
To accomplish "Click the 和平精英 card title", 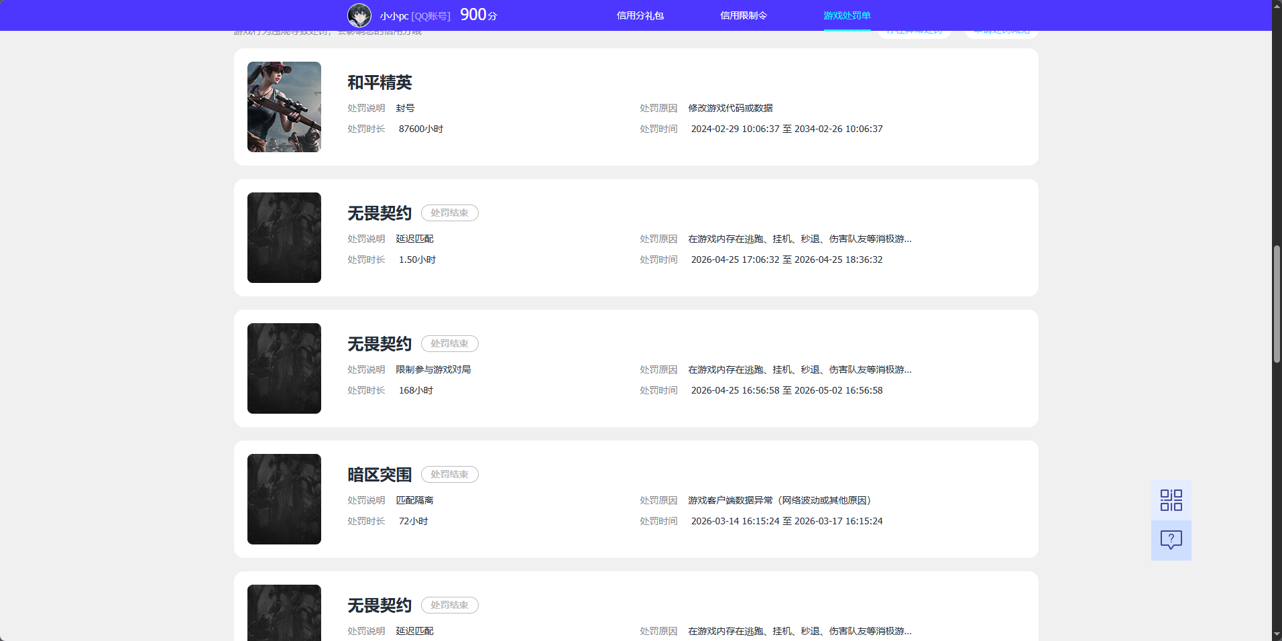I will coord(380,82).
